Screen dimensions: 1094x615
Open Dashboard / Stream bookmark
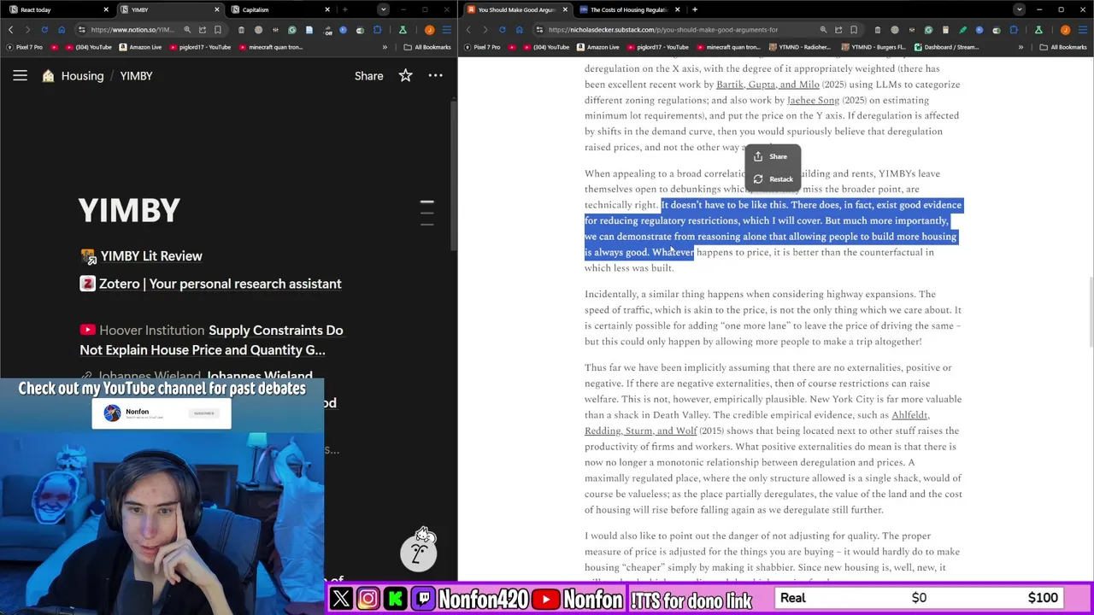point(946,47)
